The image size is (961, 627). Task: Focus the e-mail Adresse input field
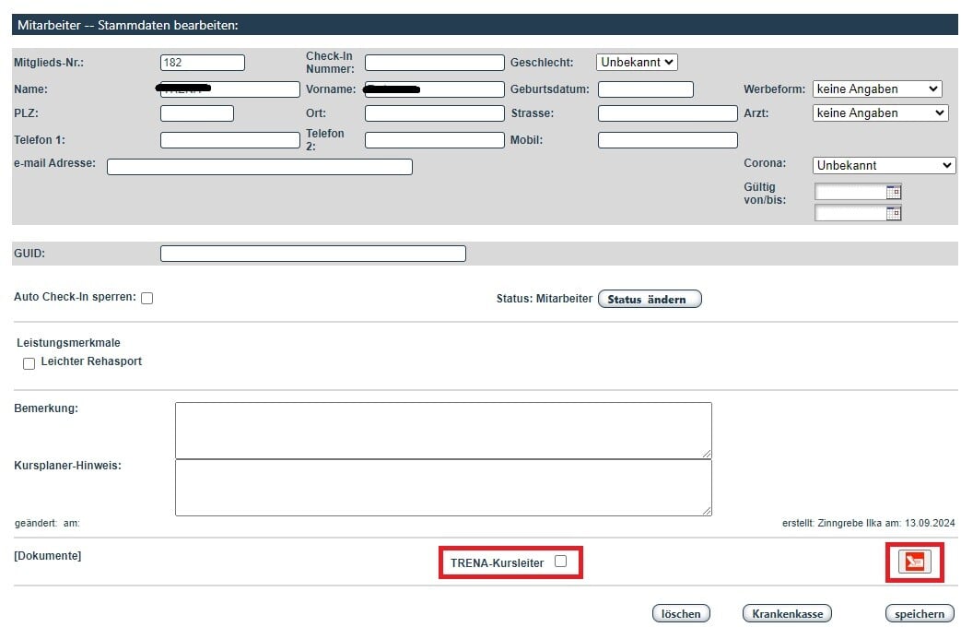click(x=259, y=167)
